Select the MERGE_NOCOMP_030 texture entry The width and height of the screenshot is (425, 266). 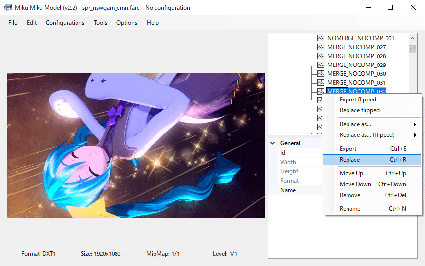pos(356,73)
